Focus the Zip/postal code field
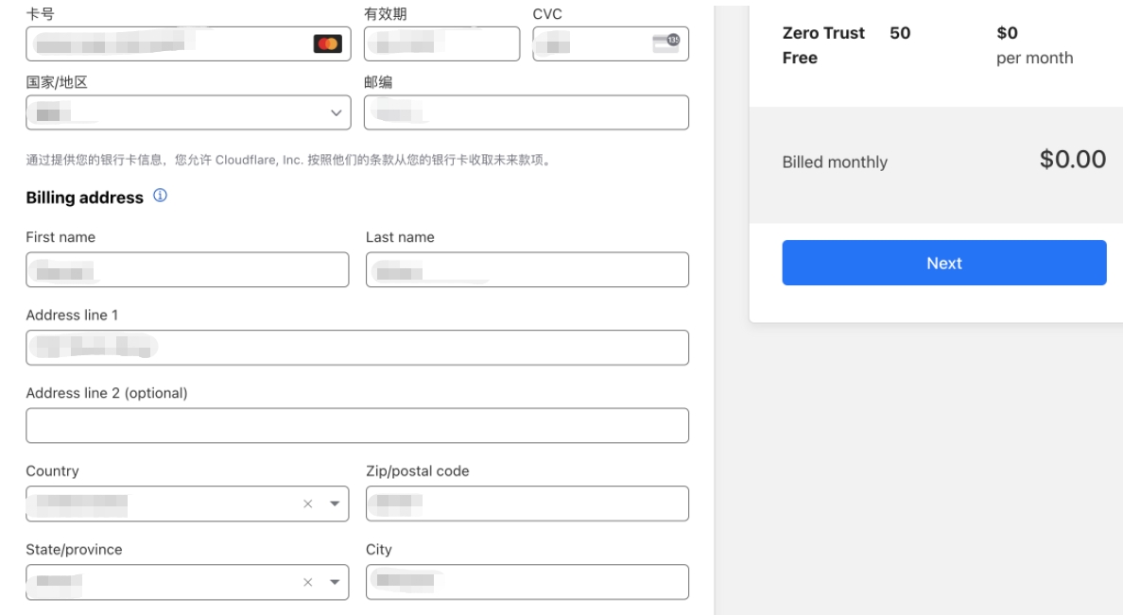The image size is (1123, 615). tap(527, 504)
